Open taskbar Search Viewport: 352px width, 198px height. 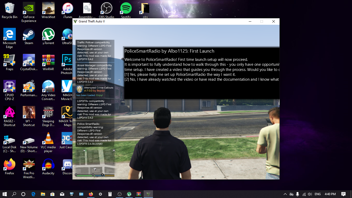click(14, 194)
